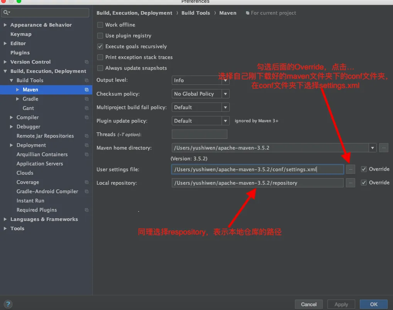Open Multiproject build fail policy dropdown
This screenshot has width=393, height=310.
200,108
